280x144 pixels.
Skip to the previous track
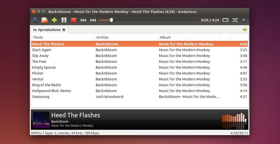point(83,20)
